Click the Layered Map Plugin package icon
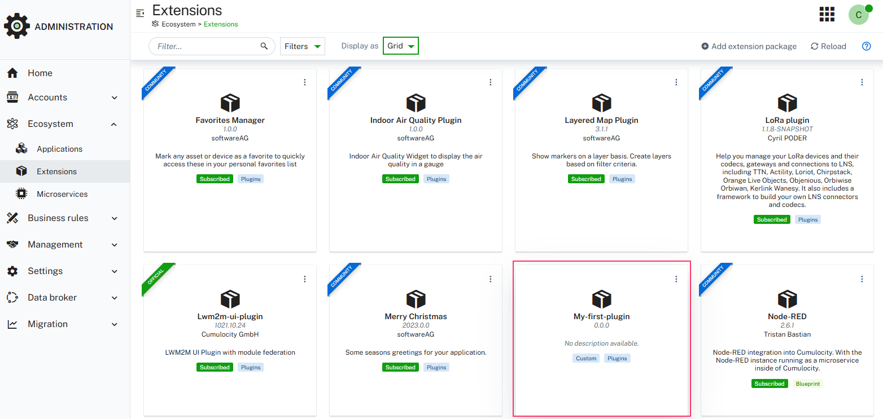Image resolution: width=883 pixels, height=419 pixels. (602, 103)
